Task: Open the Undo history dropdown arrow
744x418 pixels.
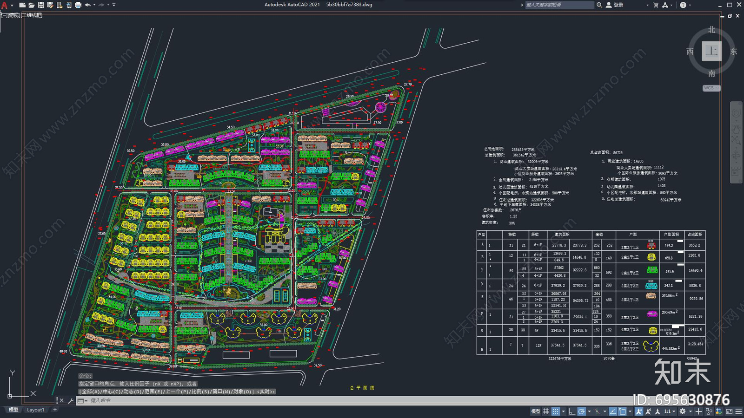Action: click(94, 5)
